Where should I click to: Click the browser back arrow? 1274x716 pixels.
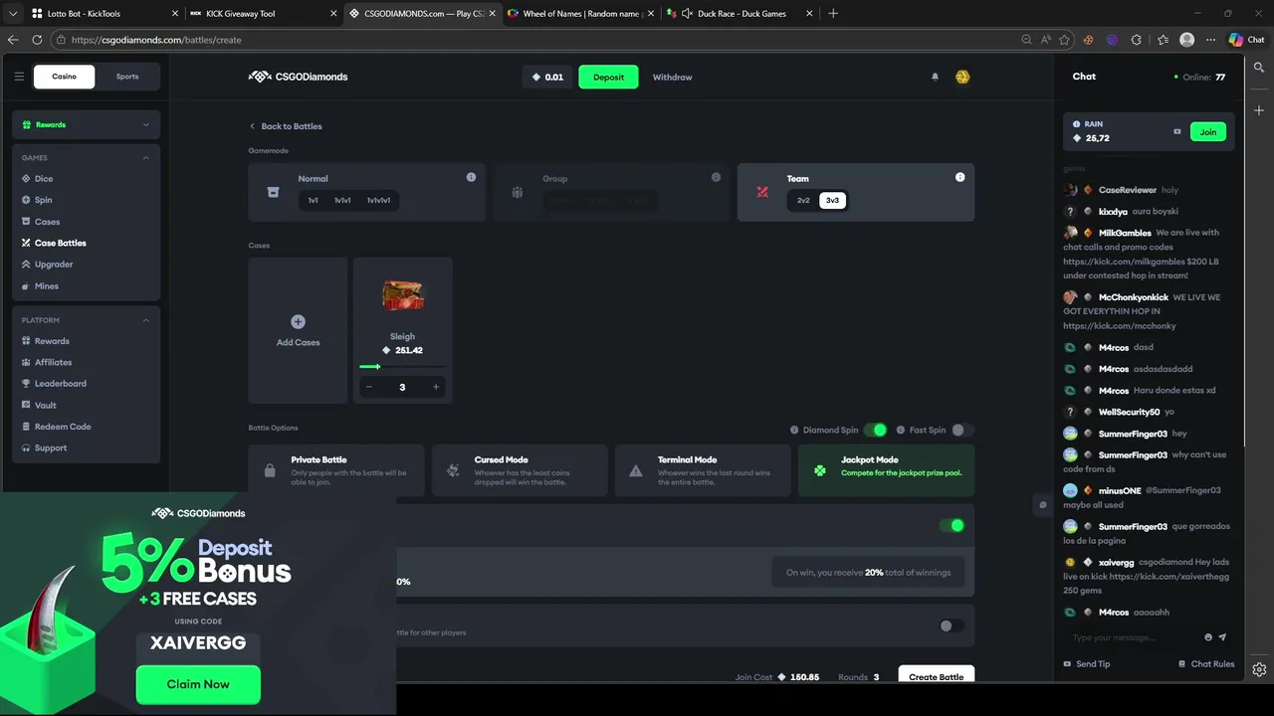[x=13, y=40]
